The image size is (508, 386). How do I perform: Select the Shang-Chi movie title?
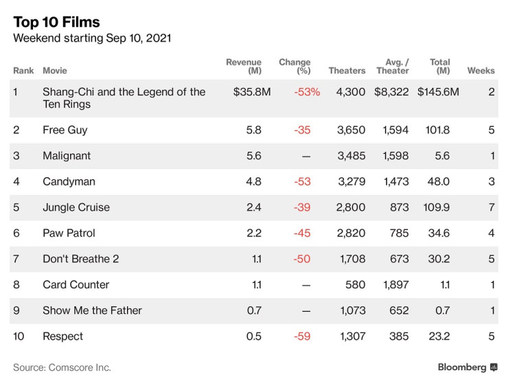click(x=124, y=98)
